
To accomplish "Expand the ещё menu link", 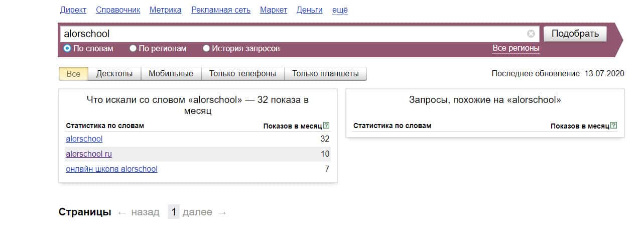I will (340, 10).
